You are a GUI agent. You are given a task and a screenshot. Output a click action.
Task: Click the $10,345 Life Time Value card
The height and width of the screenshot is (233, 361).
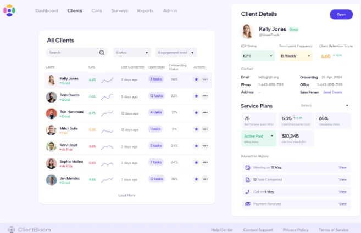(x=296, y=138)
